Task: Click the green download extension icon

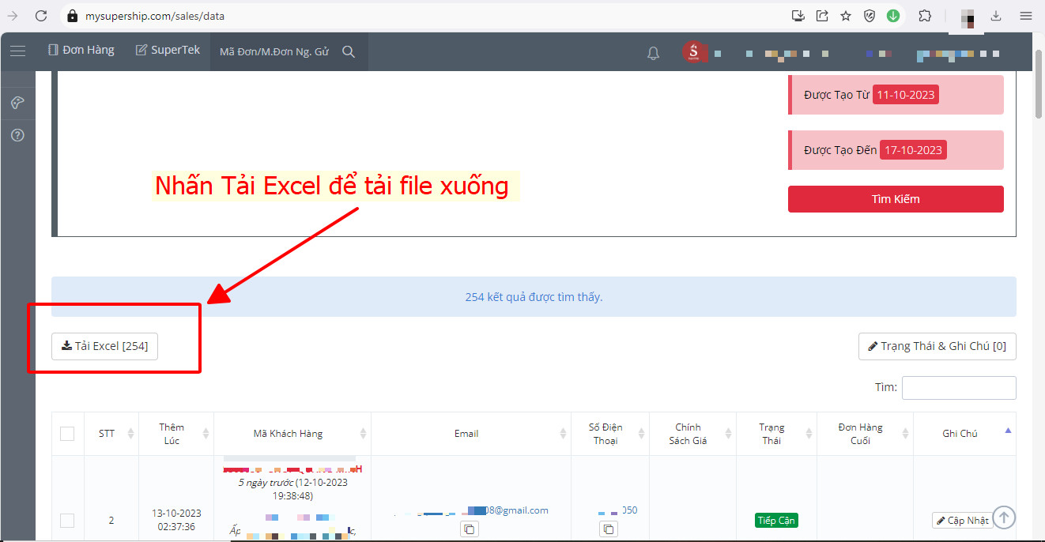Action: 893,16
